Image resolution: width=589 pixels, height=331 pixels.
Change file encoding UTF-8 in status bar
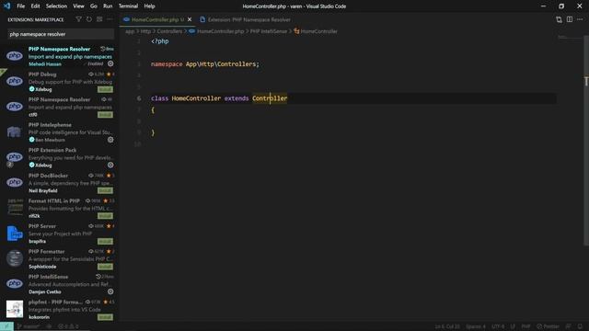[498, 326]
